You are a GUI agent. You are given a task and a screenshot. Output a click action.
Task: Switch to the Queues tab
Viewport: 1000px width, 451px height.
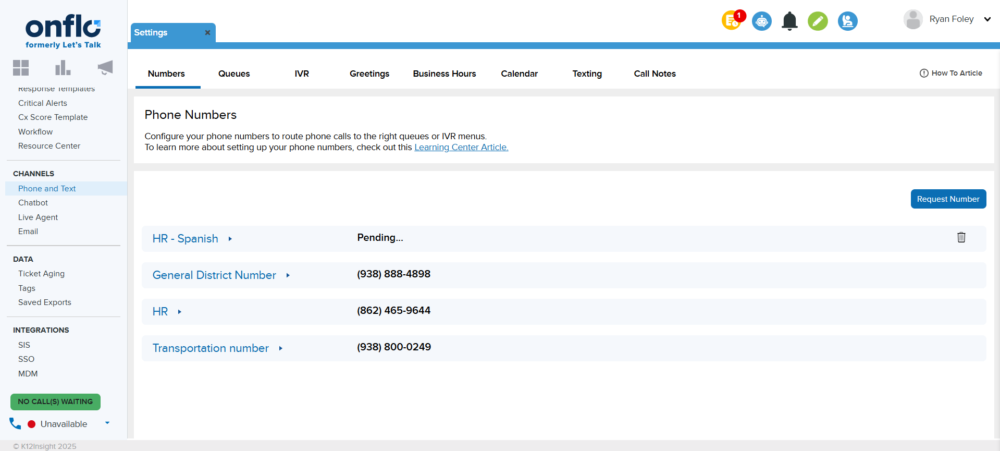[x=234, y=74]
